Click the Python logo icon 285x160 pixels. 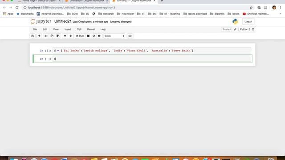[x=235, y=22]
